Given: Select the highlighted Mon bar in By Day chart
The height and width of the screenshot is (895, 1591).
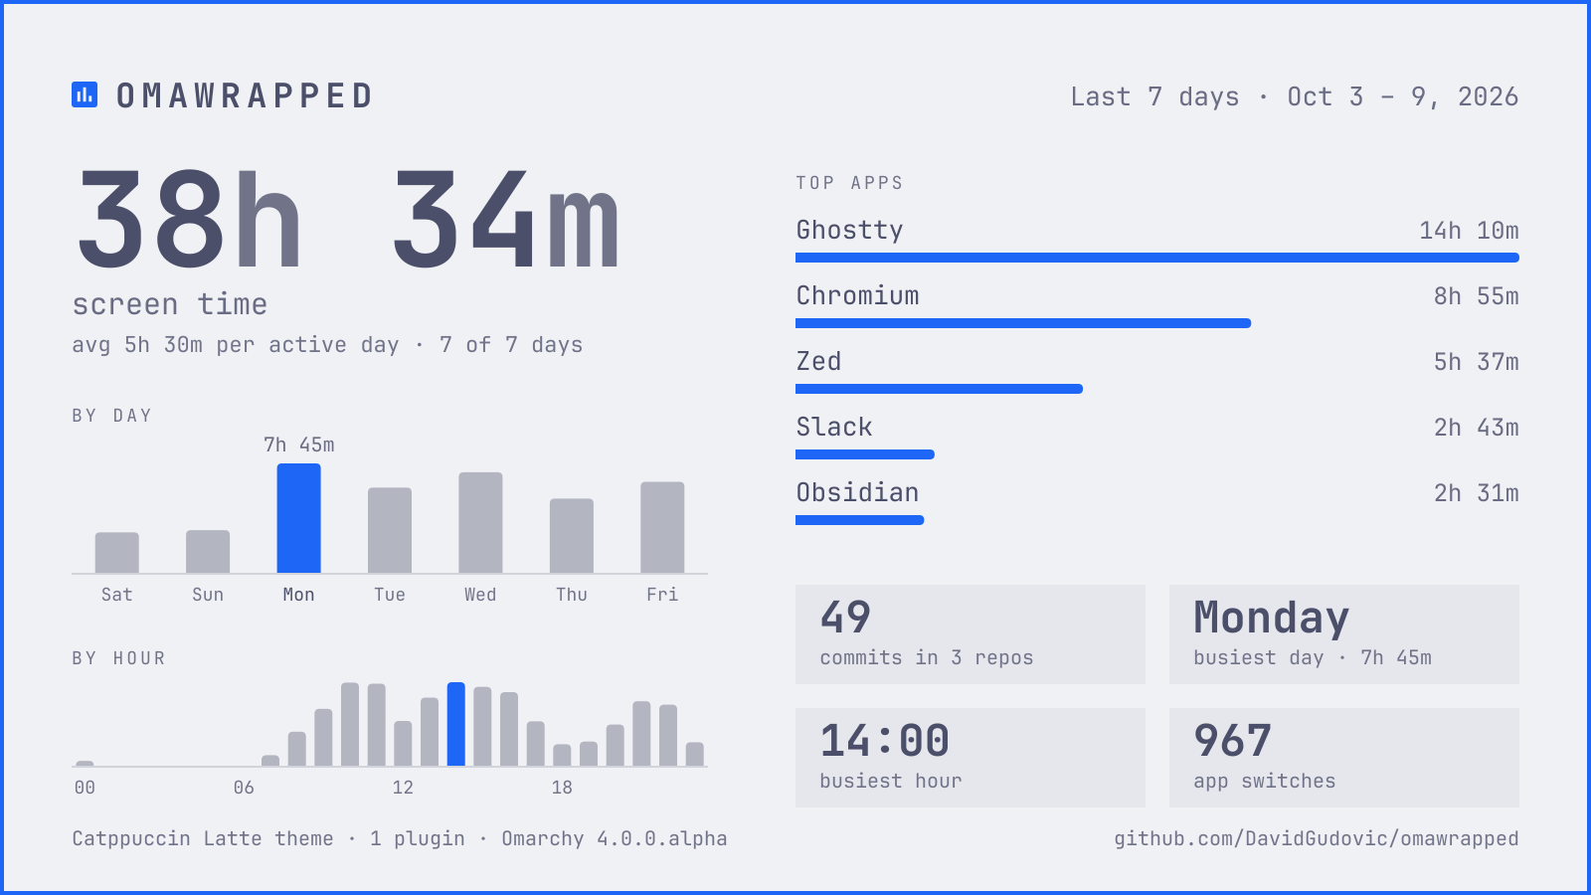Looking at the screenshot, I should pyautogui.click(x=298, y=518).
